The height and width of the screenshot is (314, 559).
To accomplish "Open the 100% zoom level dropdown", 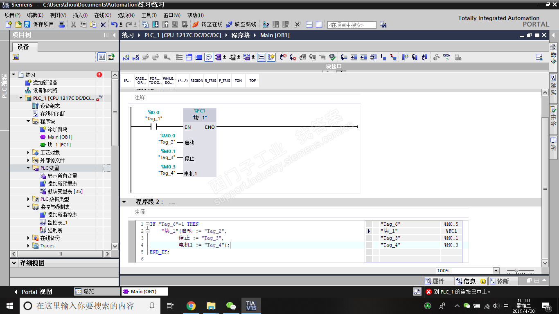I will pyautogui.click(x=496, y=271).
